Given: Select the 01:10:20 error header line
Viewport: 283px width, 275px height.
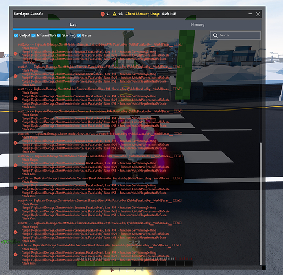Looking at the screenshot, I should [100, 223].
